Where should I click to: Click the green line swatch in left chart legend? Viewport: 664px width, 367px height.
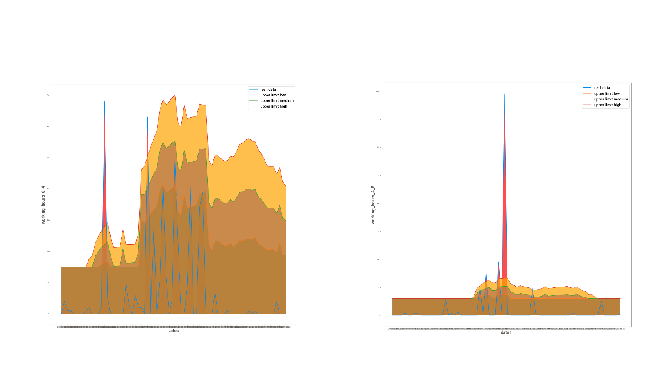click(x=254, y=101)
